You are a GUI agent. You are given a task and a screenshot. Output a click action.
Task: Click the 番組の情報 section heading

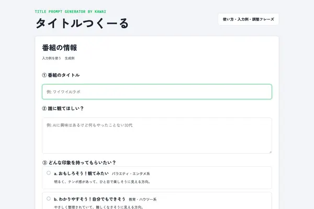tap(60, 48)
